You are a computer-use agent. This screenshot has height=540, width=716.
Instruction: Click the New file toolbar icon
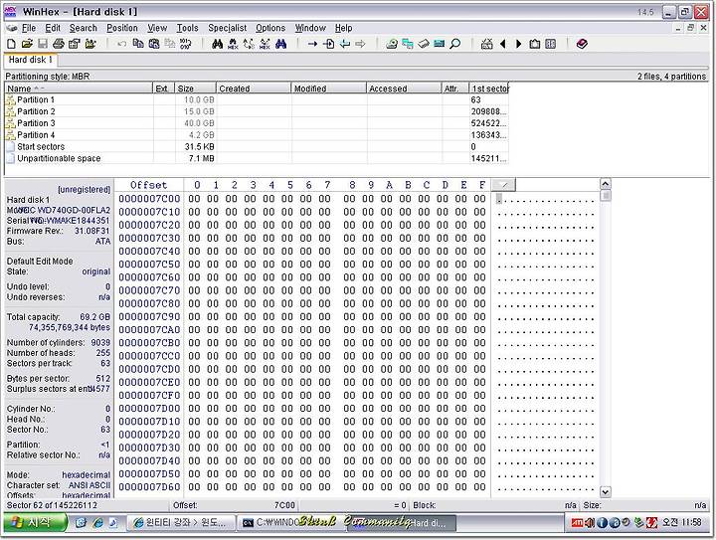point(12,44)
